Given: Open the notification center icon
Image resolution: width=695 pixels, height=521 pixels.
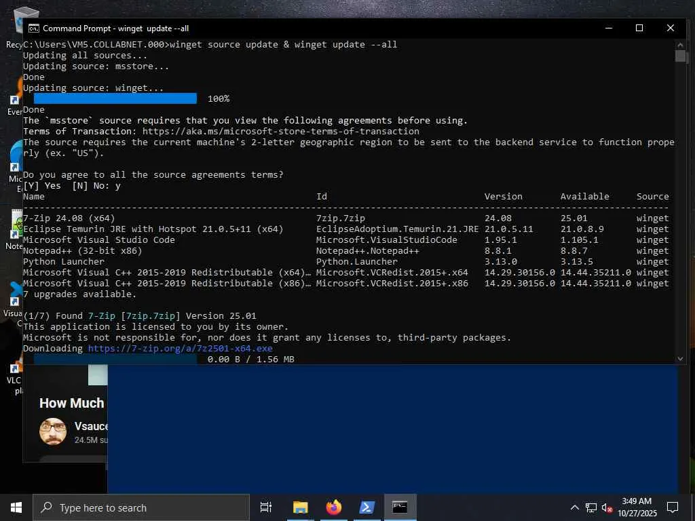Looking at the screenshot, I should pos(673,507).
